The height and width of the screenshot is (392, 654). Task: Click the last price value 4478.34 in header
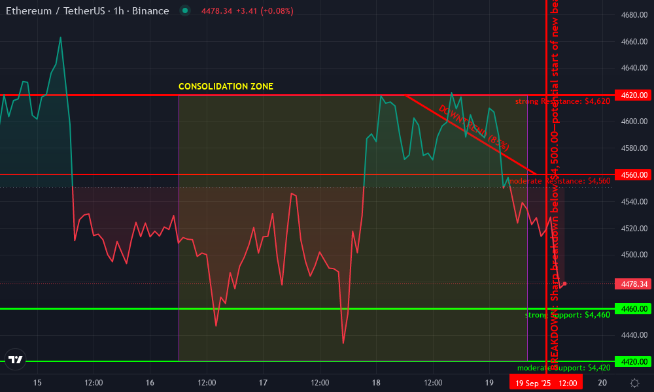click(216, 11)
